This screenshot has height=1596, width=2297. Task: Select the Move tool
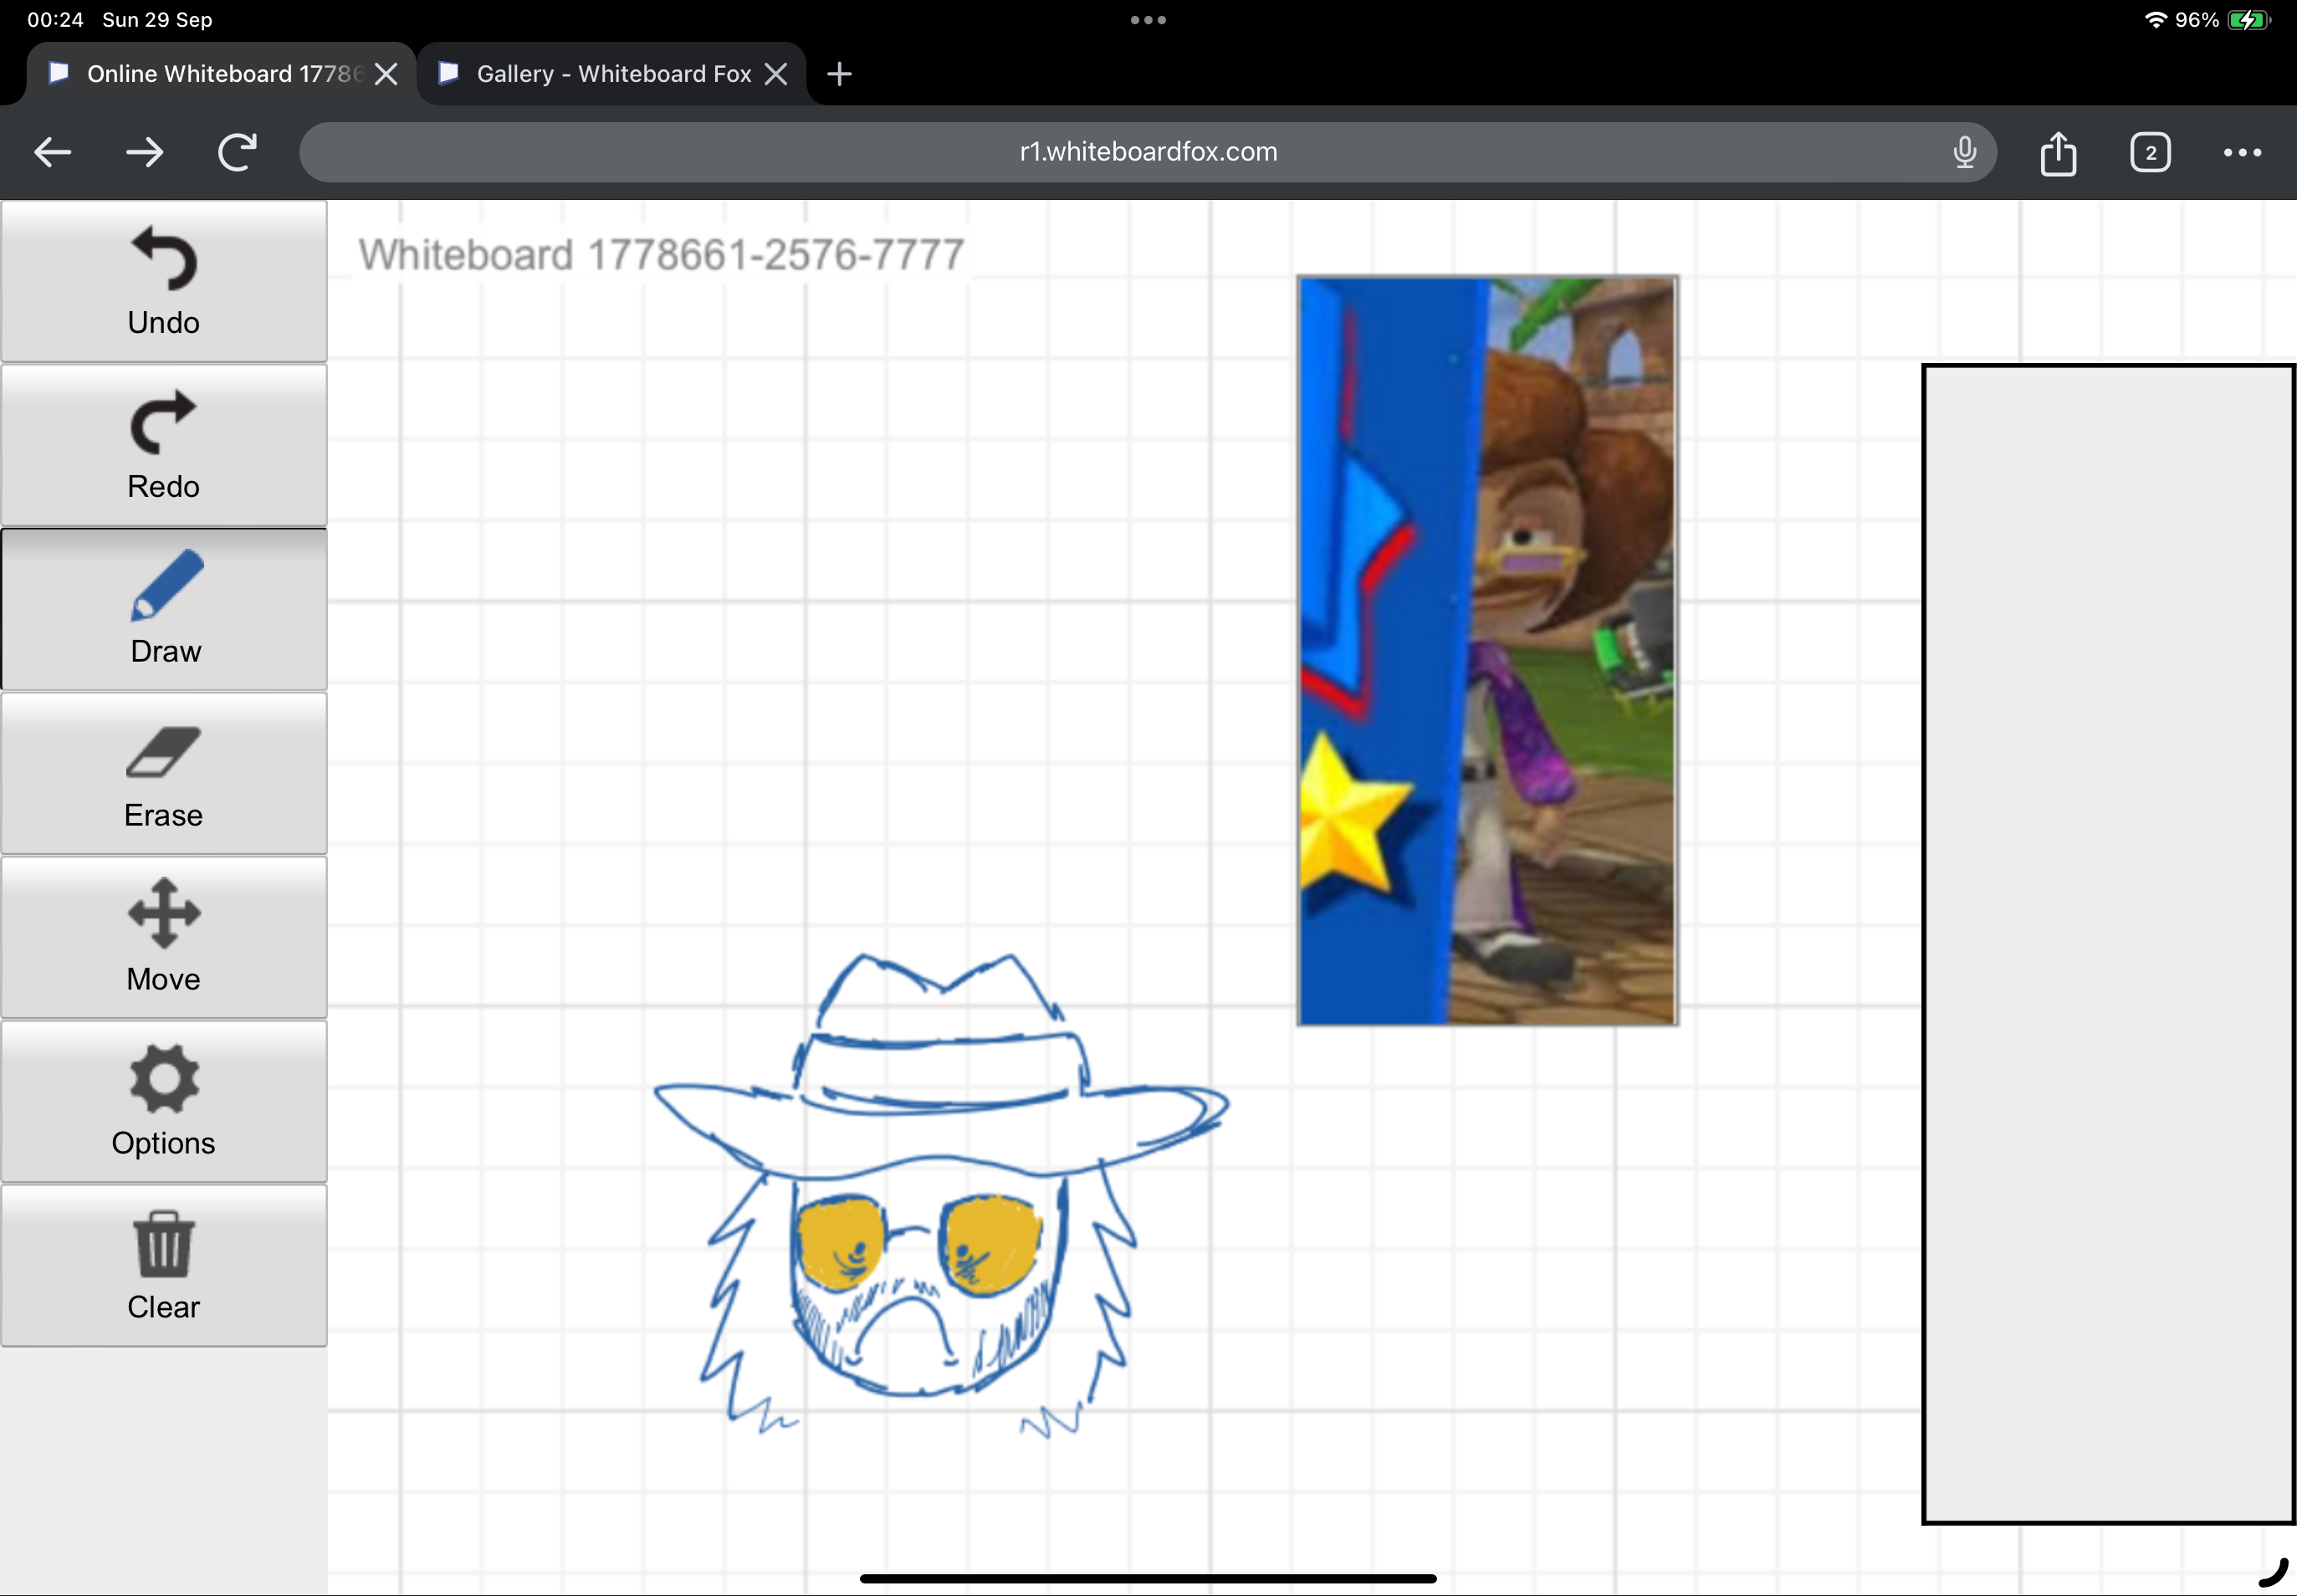tap(163, 937)
